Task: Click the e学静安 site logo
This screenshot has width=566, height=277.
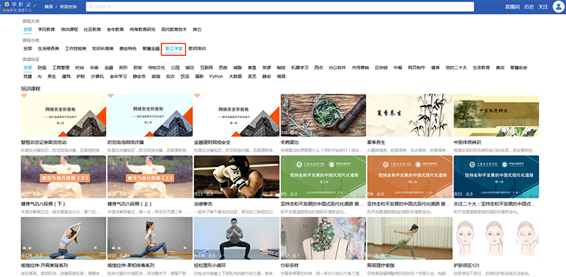Action: (18, 6)
